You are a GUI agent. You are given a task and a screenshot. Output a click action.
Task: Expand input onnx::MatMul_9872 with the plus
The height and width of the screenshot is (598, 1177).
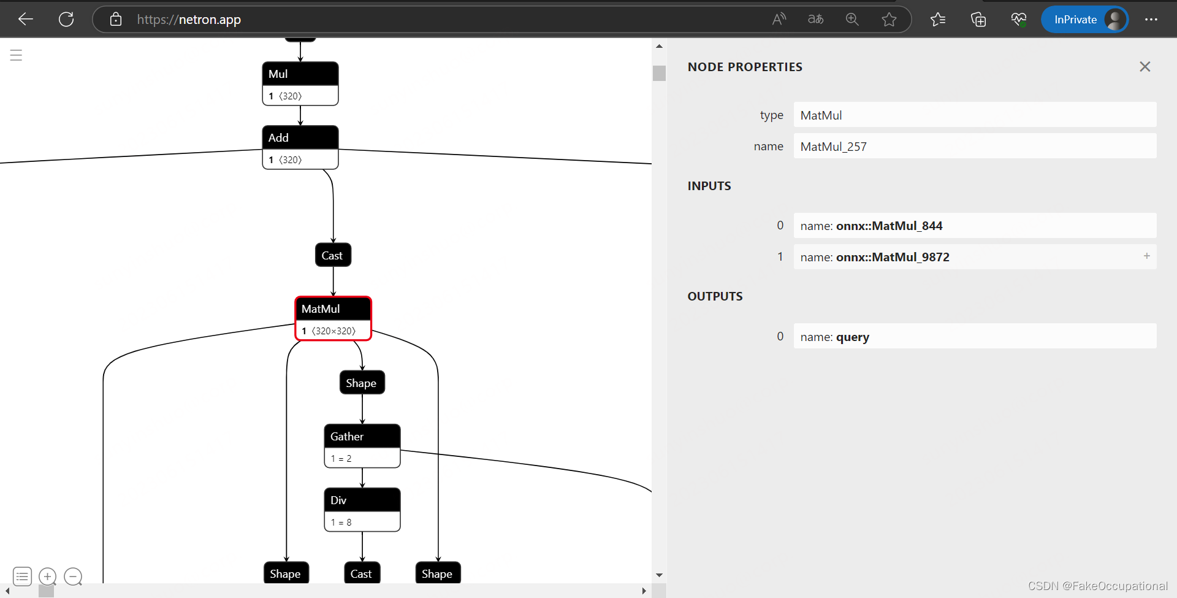click(1146, 256)
